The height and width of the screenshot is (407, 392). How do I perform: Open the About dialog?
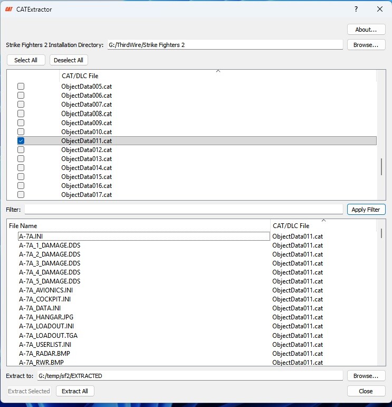[366, 30]
